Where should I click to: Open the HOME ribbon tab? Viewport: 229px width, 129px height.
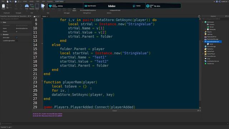click(25, 1)
